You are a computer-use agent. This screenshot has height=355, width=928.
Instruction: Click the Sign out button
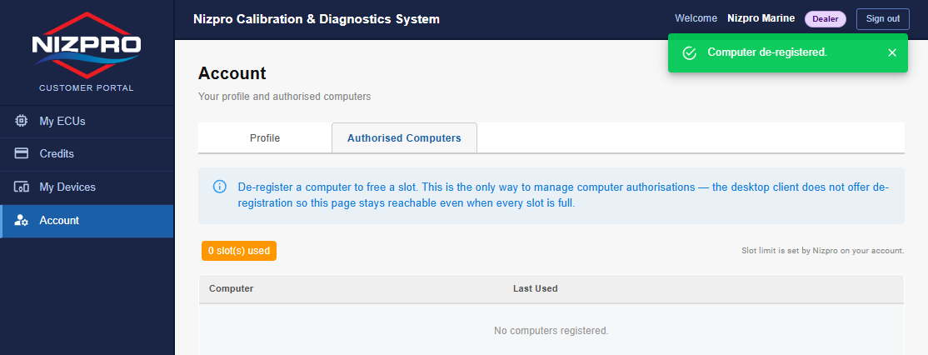[x=882, y=19]
